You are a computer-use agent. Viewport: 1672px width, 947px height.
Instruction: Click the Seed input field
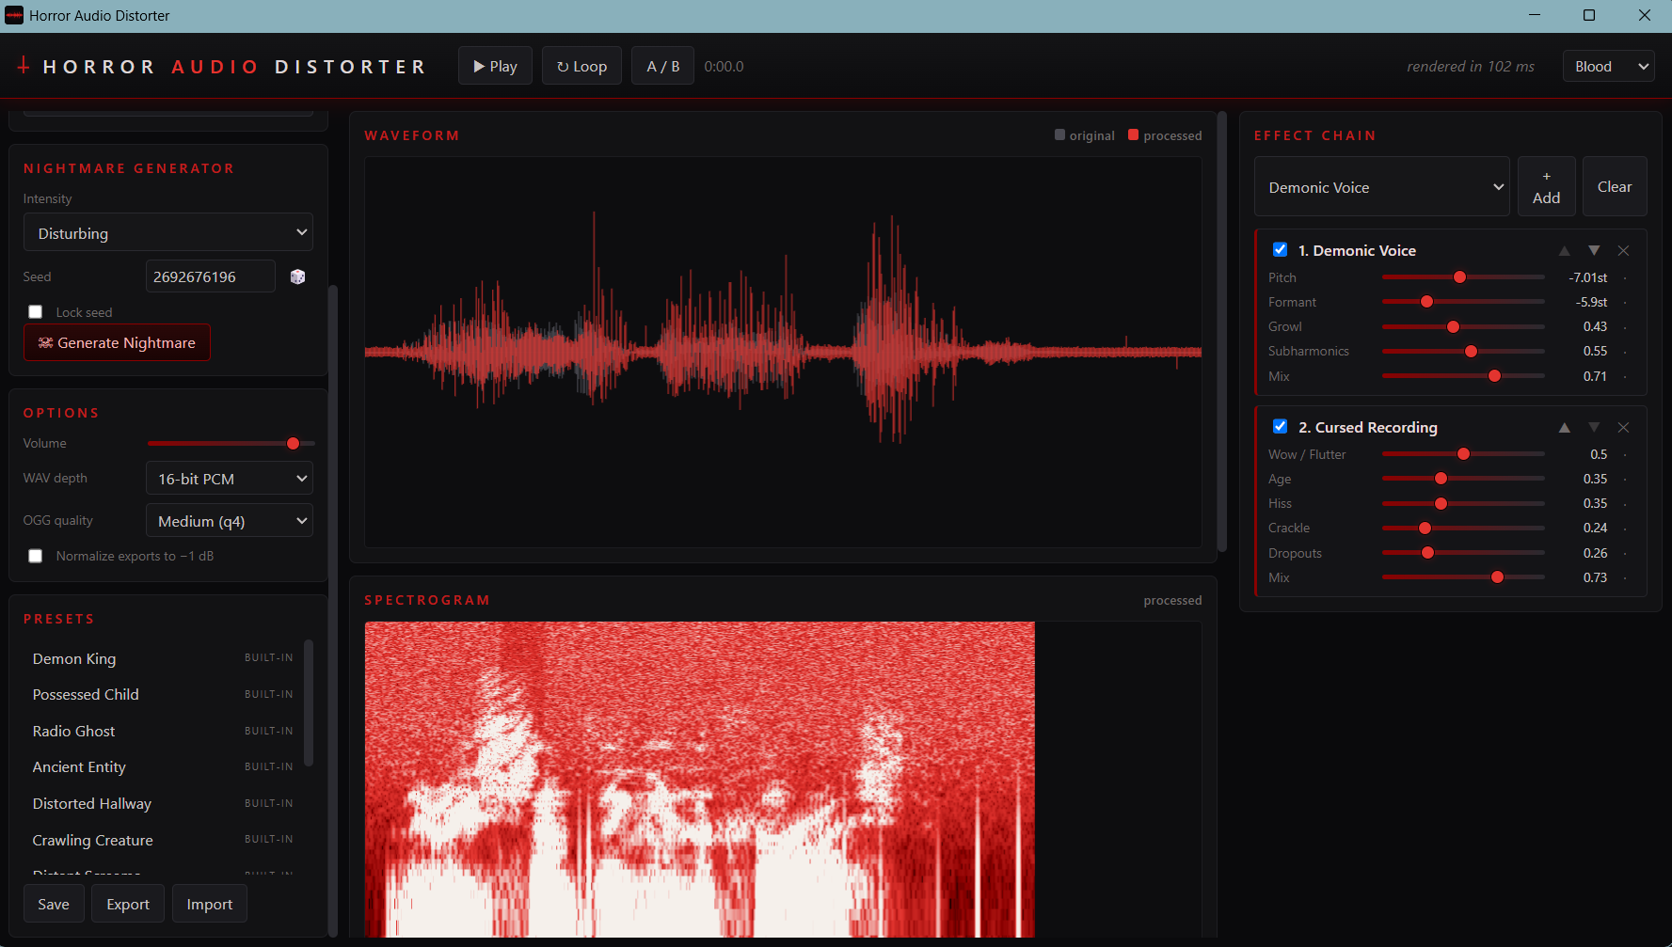(211, 276)
